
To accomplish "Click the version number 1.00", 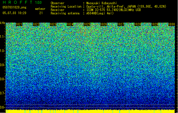I will [x=38, y=2].
